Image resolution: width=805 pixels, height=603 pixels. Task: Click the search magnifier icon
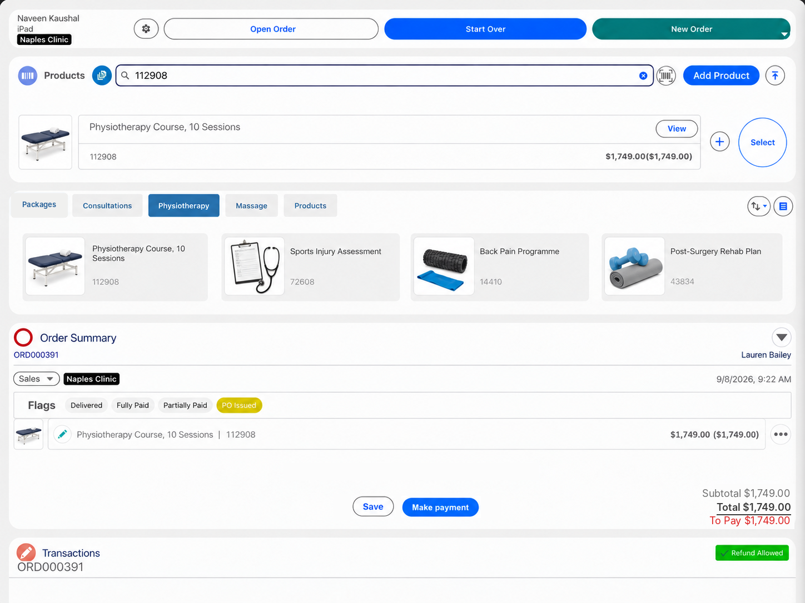point(126,76)
